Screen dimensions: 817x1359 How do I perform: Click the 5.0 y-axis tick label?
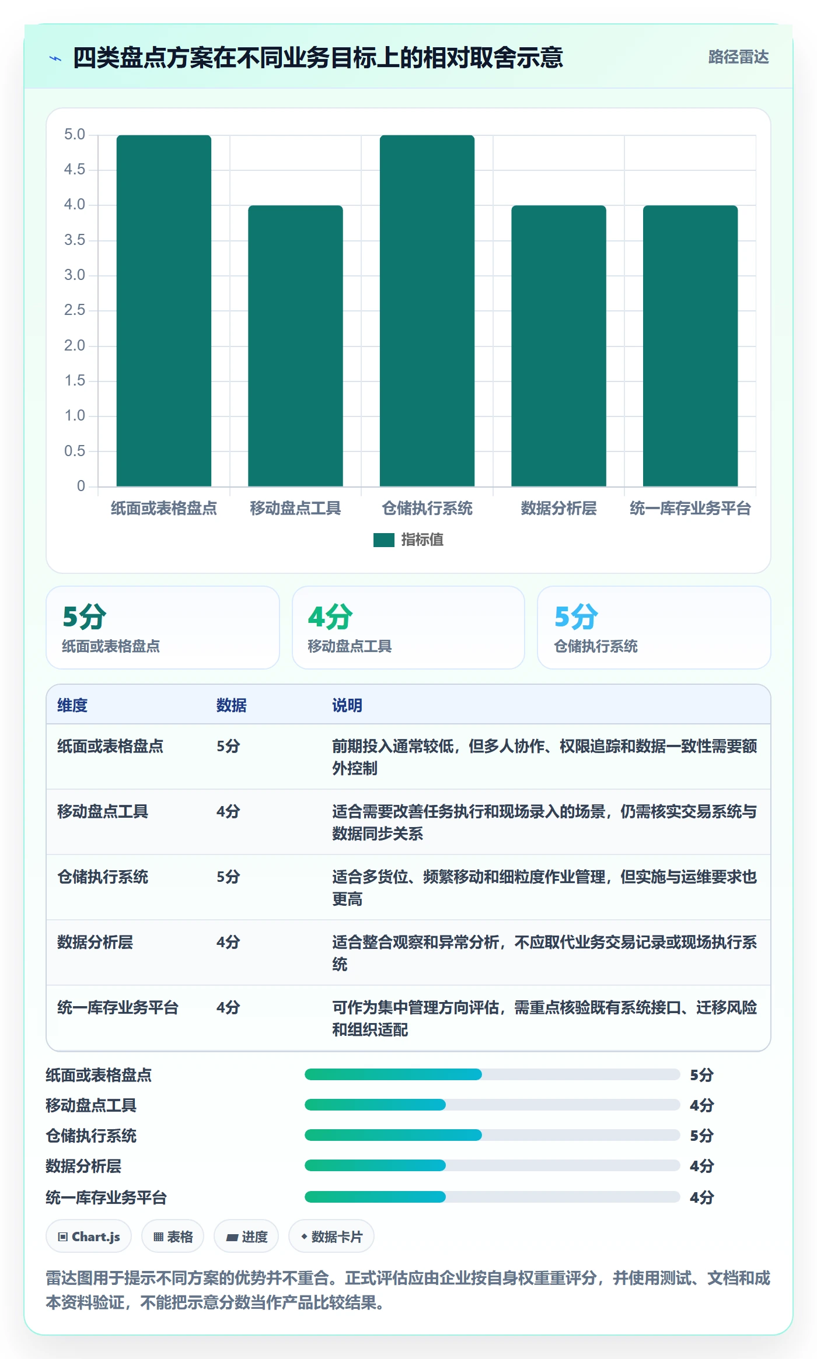75,135
